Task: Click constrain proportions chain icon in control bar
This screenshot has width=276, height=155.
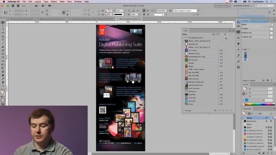Action: click(x=42, y=12)
